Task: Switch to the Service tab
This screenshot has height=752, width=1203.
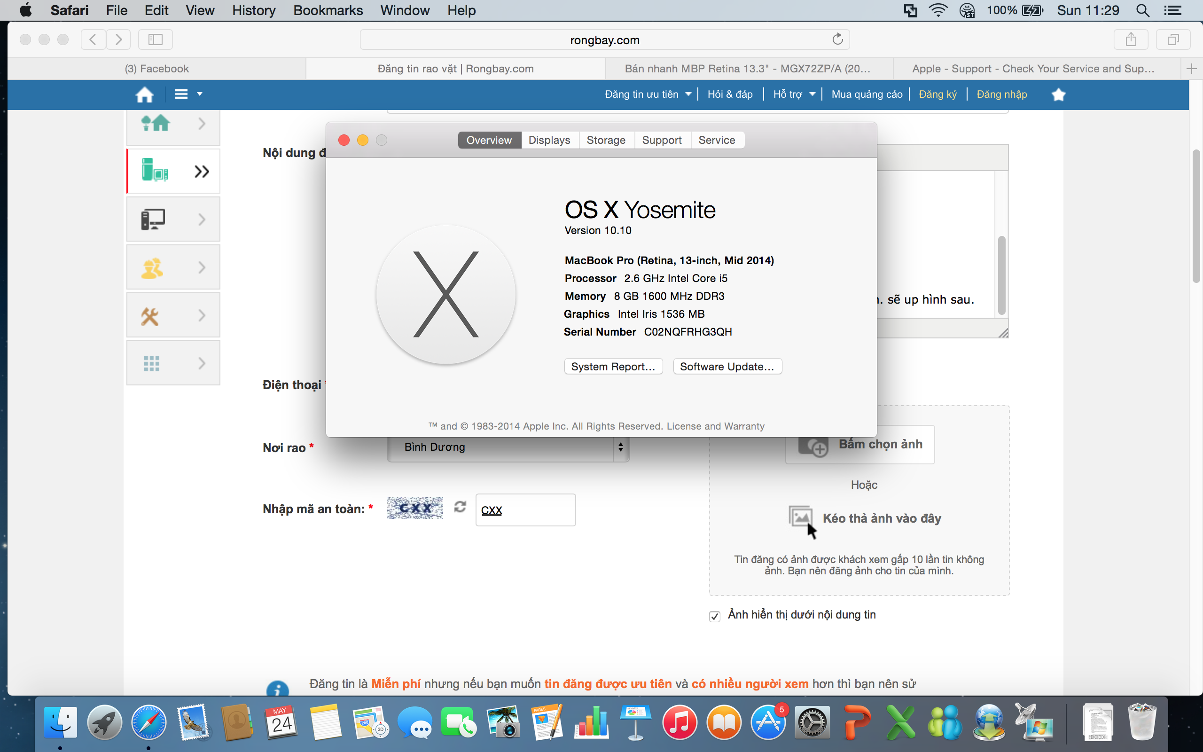Action: 716,140
